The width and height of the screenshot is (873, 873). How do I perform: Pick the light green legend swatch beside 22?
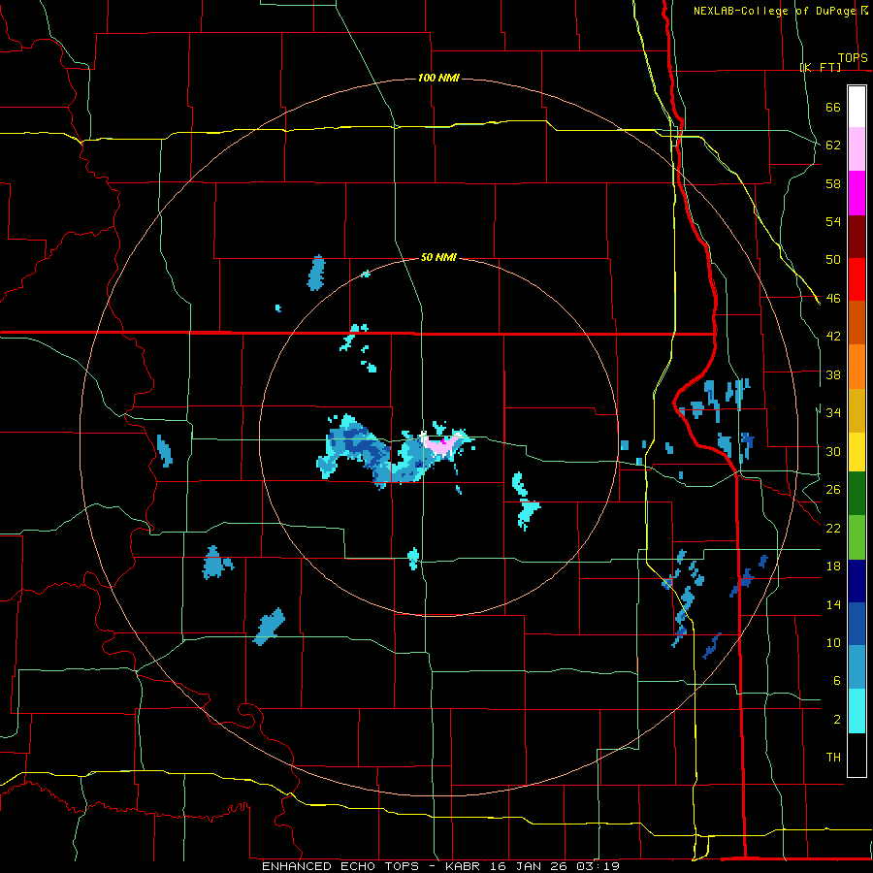(857, 537)
